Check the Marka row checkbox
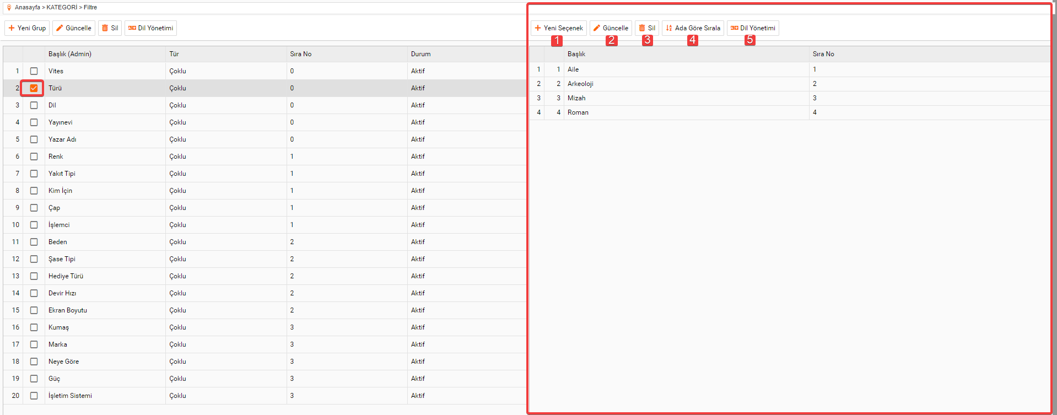Viewport: 1057px width, 415px height. pyautogui.click(x=34, y=344)
